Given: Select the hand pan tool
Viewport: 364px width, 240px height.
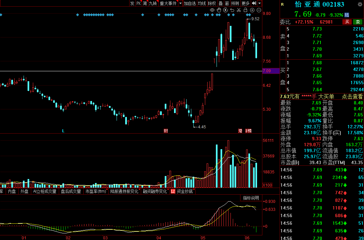Looking at the screenshot, I should 219,10.
